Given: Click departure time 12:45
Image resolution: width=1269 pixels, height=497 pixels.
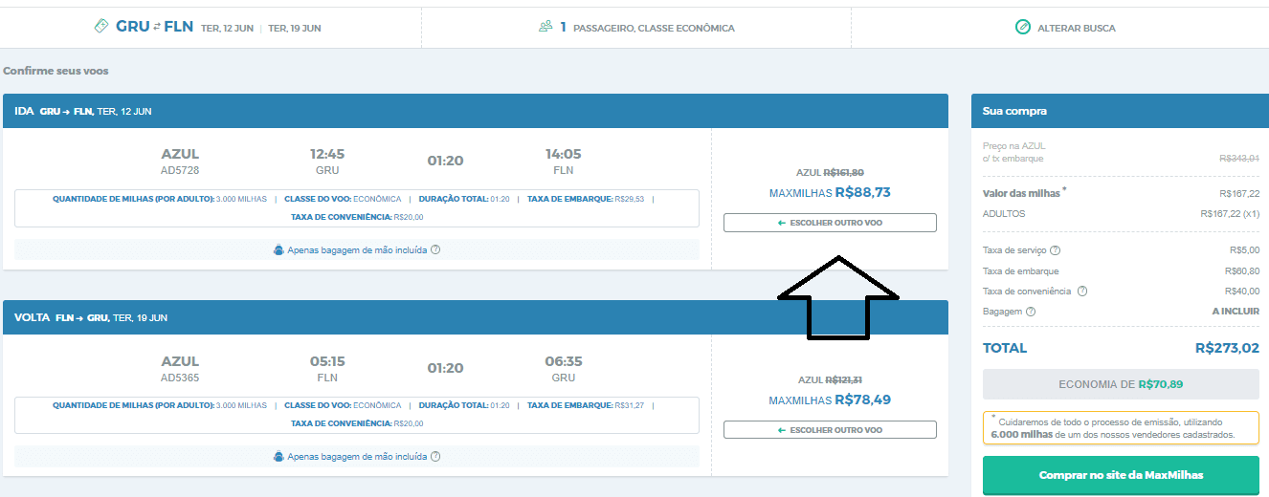Looking at the screenshot, I should click(327, 154).
